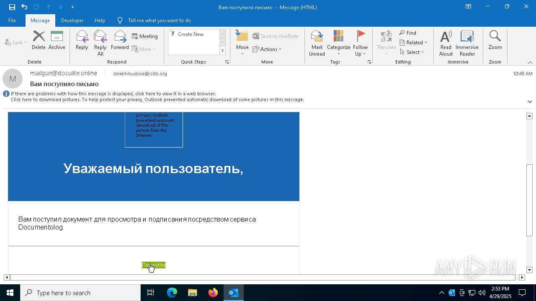536x301 pixels.
Task: Go to the previous item with the up arrow
Action: coord(49,7)
